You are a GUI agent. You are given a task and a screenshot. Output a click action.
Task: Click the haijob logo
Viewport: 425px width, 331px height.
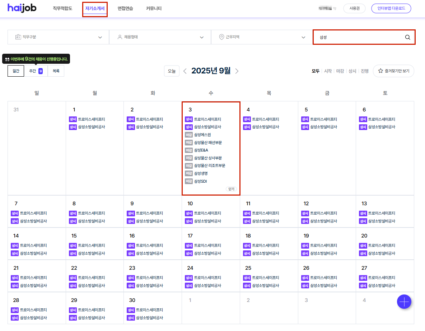tap(22, 8)
